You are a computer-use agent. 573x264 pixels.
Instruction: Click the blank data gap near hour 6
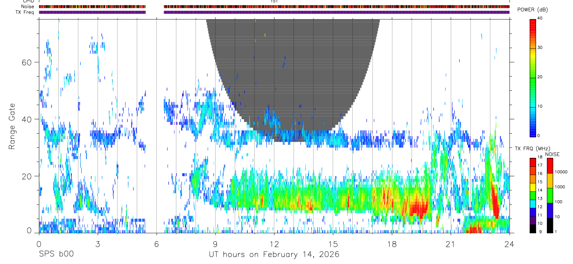point(155,126)
